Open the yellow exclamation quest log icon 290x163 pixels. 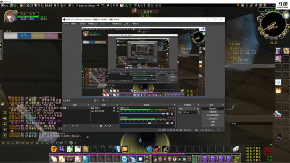pos(175,159)
